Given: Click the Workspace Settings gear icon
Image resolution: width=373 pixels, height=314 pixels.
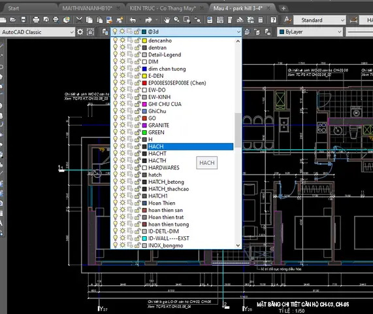Looking at the screenshot, I should tap(80, 31).
